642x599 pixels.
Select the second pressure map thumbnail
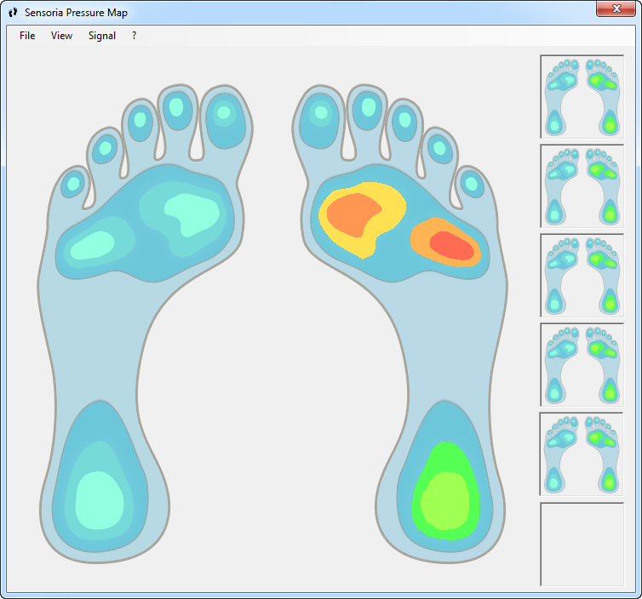[x=582, y=186]
